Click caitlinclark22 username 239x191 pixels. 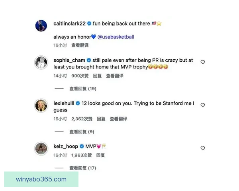pos(69,23)
